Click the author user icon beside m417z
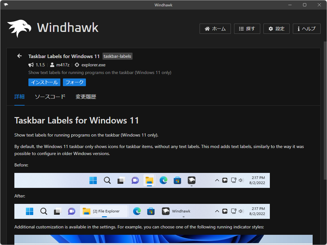 click(52, 65)
